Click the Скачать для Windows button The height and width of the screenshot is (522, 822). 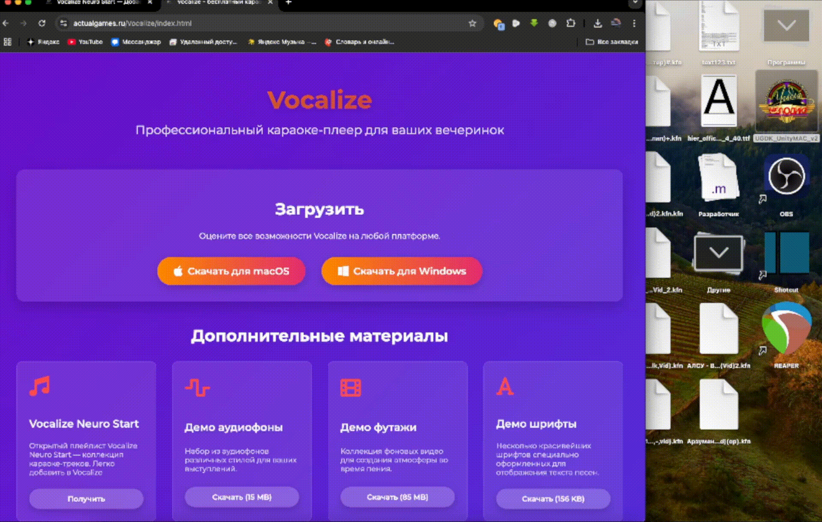(x=401, y=271)
